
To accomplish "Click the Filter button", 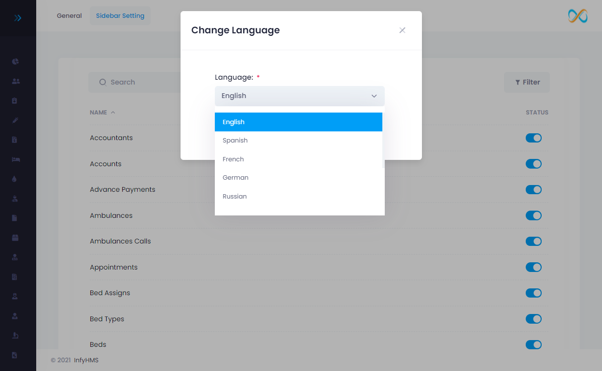I will 527,82.
